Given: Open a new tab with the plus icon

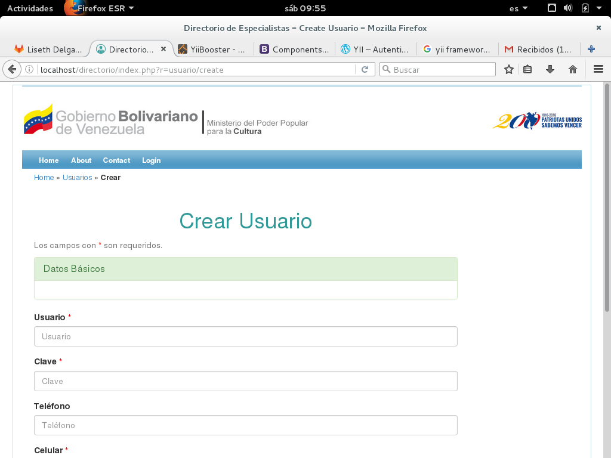Looking at the screenshot, I should [591, 49].
